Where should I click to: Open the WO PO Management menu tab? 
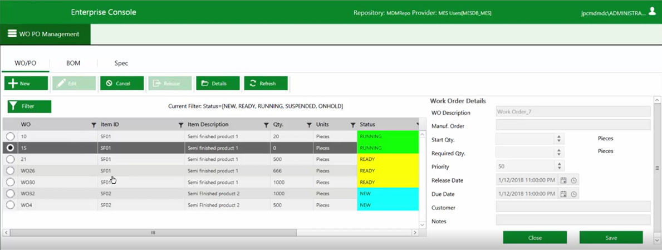[45, 34]
